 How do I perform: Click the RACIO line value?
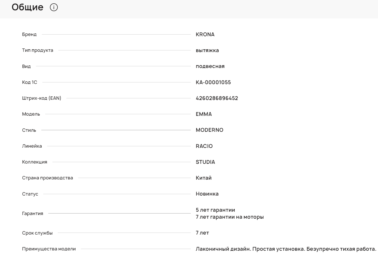click(204, 146)
